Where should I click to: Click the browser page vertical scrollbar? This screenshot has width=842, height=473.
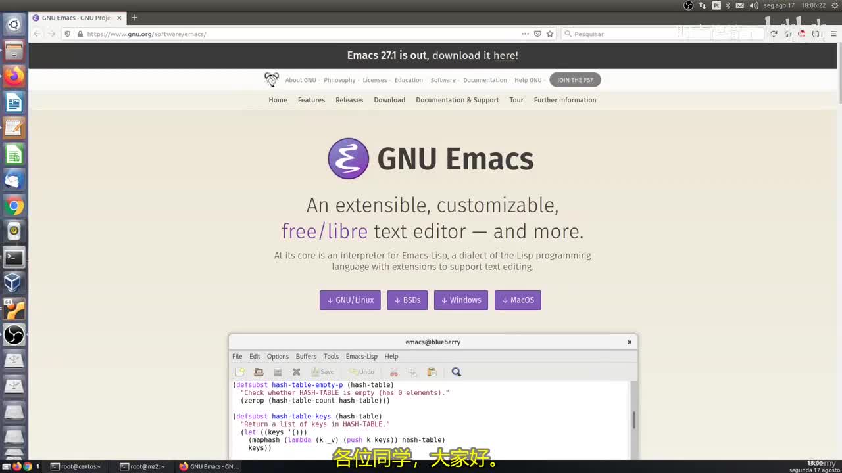[839, 72]
